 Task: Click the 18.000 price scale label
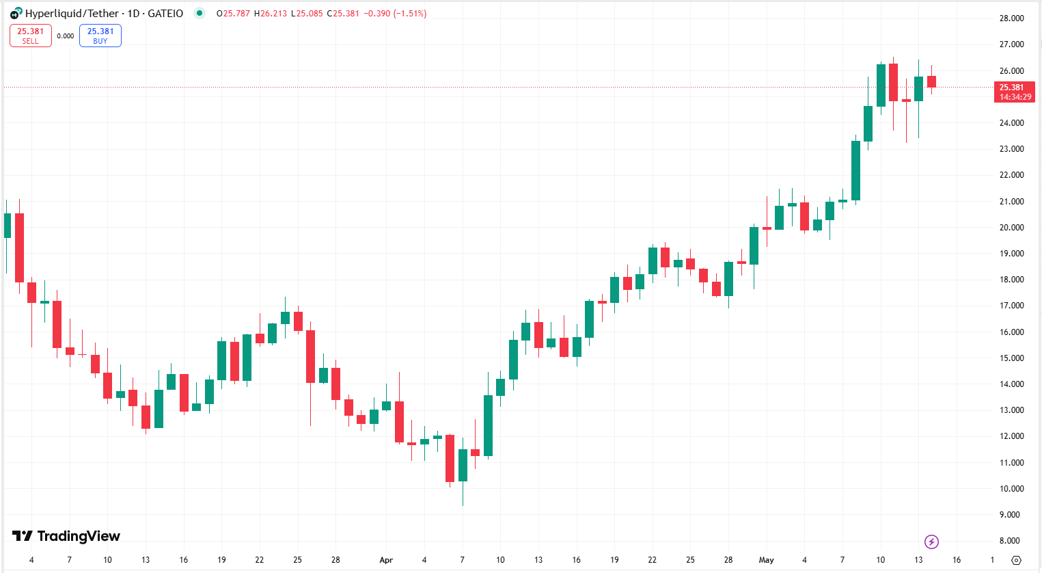1011,280
